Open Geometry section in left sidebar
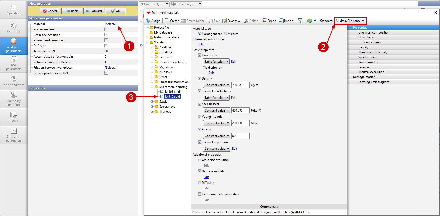This screenshot has height=216, width=440. click(x=14, y=28)
